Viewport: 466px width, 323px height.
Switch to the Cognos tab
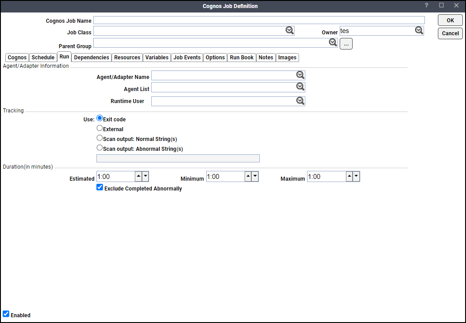point(17,58)
